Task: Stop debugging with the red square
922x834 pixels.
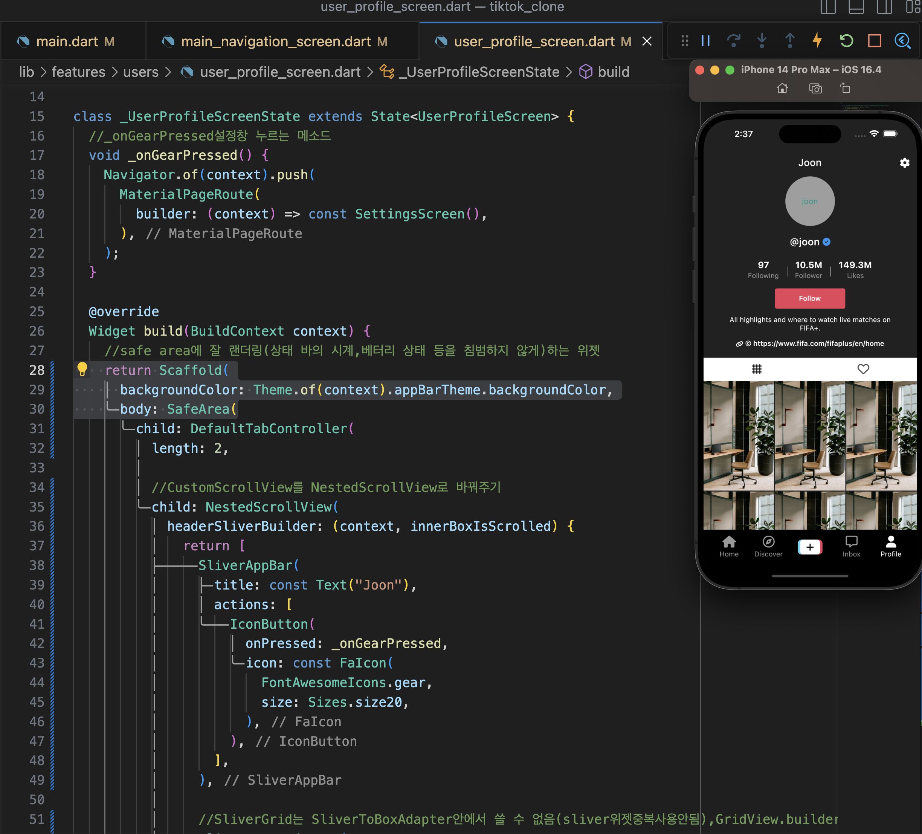Action: coord(875,41)
